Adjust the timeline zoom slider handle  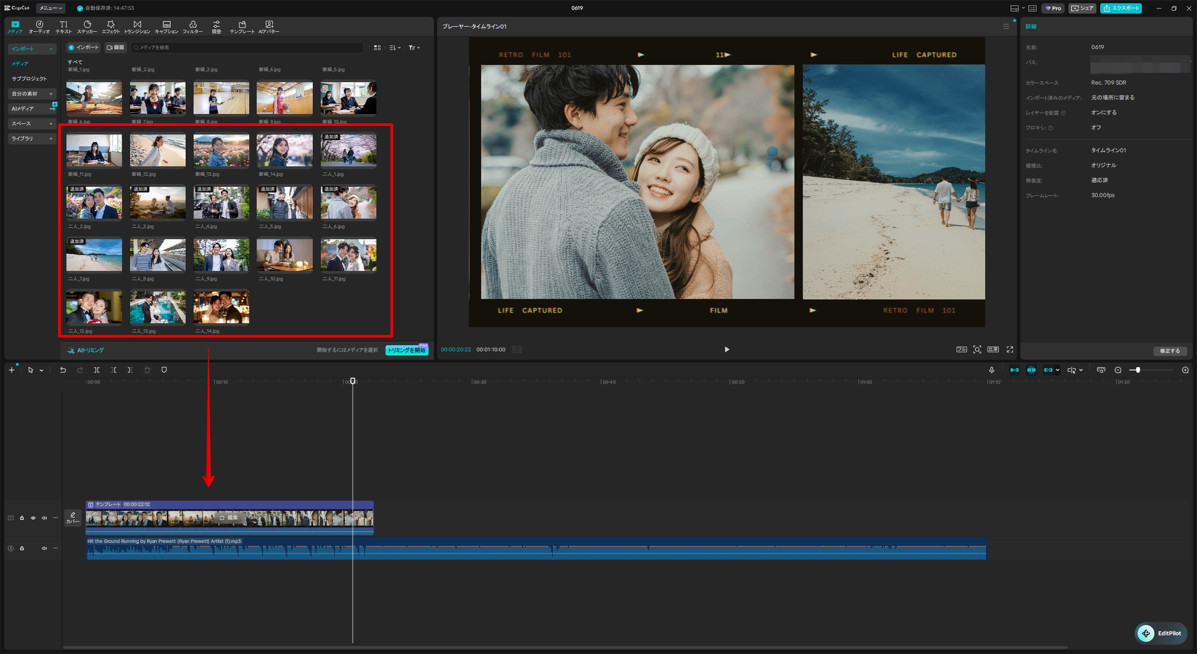click(x=1138, y=370)
